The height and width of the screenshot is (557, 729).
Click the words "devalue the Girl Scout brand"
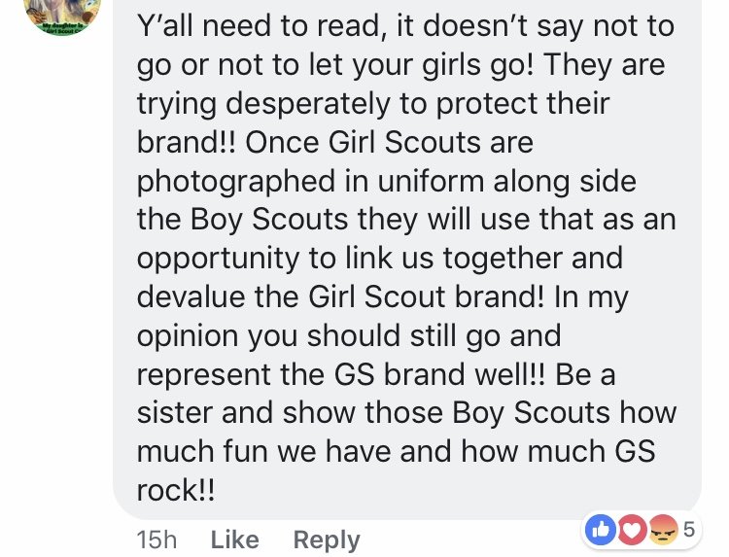point(340,296)
